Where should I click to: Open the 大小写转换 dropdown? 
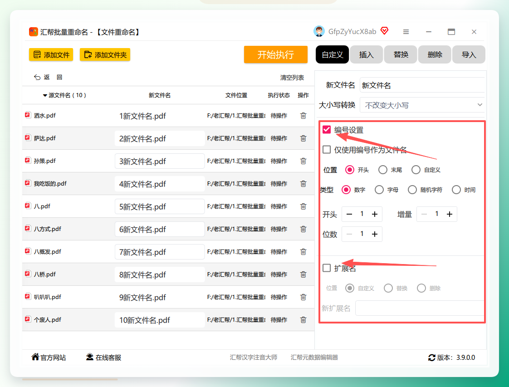[422, 105]
